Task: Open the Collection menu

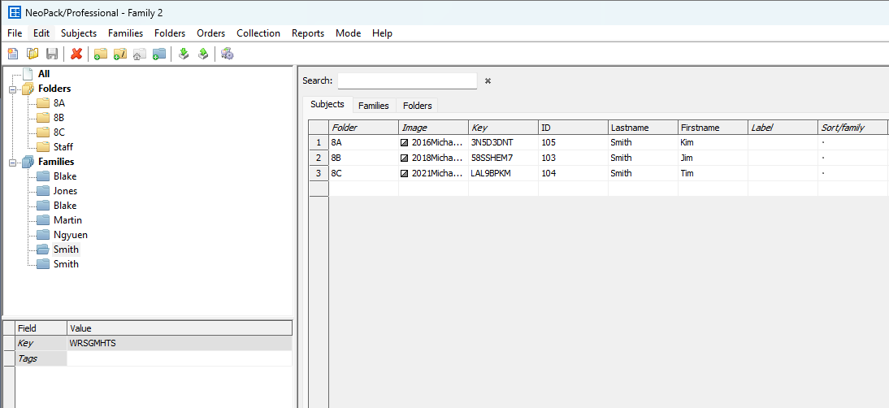Action: pyautogui.click(x=258, y=33)
